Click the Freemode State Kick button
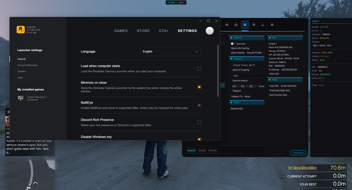The image size is (352, 190). (280, 91)
